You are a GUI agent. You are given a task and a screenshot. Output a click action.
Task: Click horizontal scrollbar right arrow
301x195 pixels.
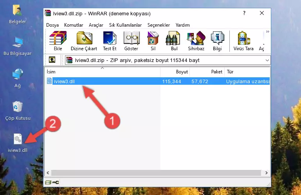point(266,173)
